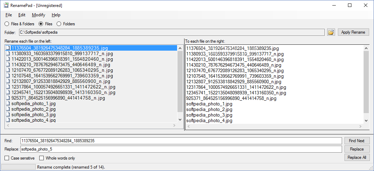The height and width of the screenshot is (171, 374).
Task: Click right list scroll up arrow
Action: (366, 48)
